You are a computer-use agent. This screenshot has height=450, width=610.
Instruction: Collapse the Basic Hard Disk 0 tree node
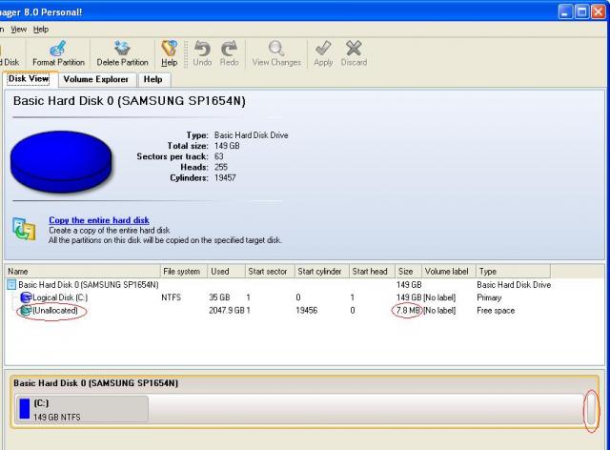(11, 285)
